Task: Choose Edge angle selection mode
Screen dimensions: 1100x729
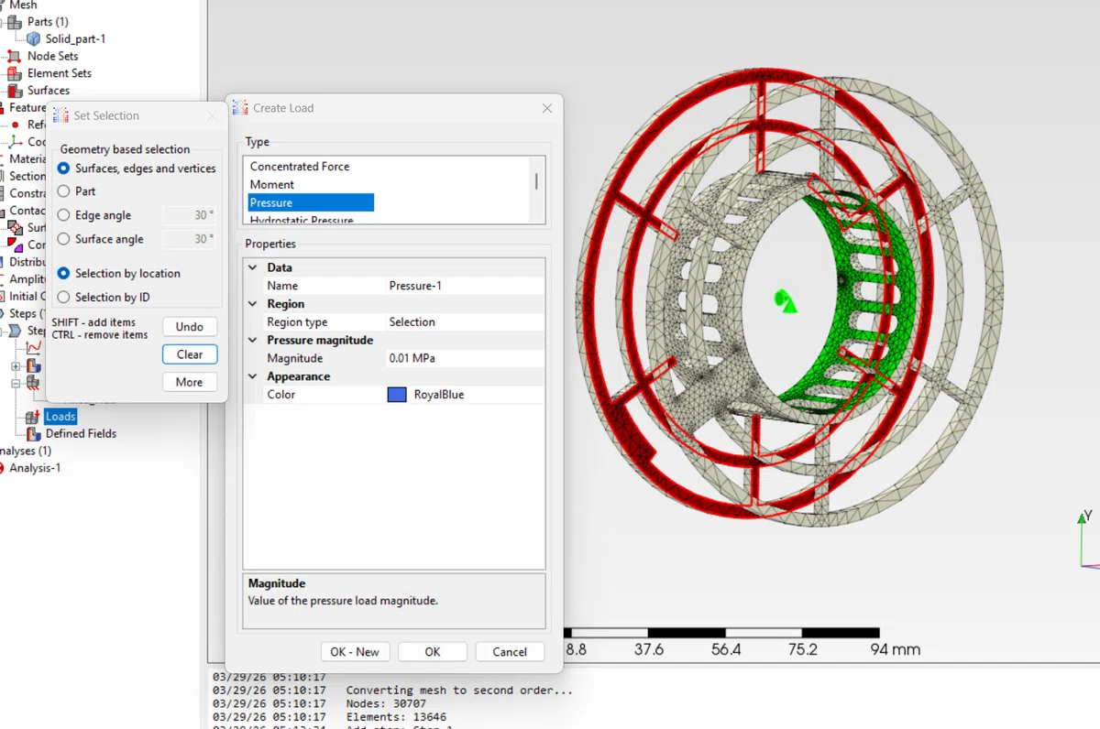Action: point(63,215)
